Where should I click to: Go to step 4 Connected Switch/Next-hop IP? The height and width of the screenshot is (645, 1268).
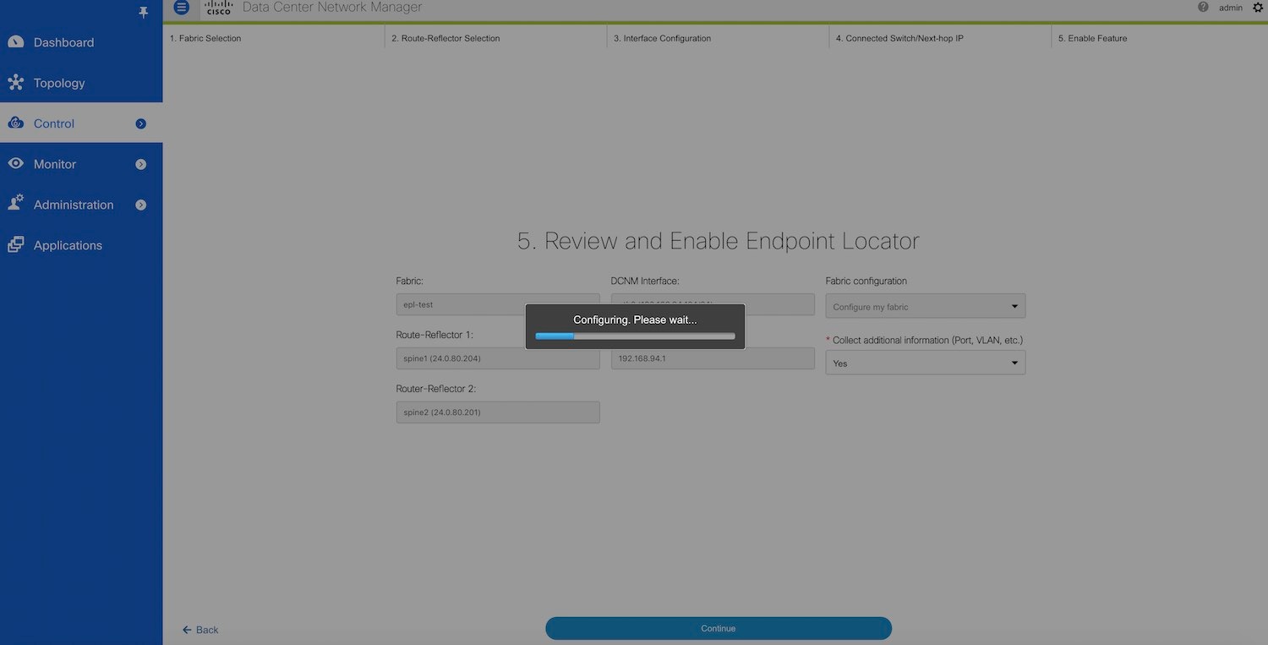tap(899, 38)
